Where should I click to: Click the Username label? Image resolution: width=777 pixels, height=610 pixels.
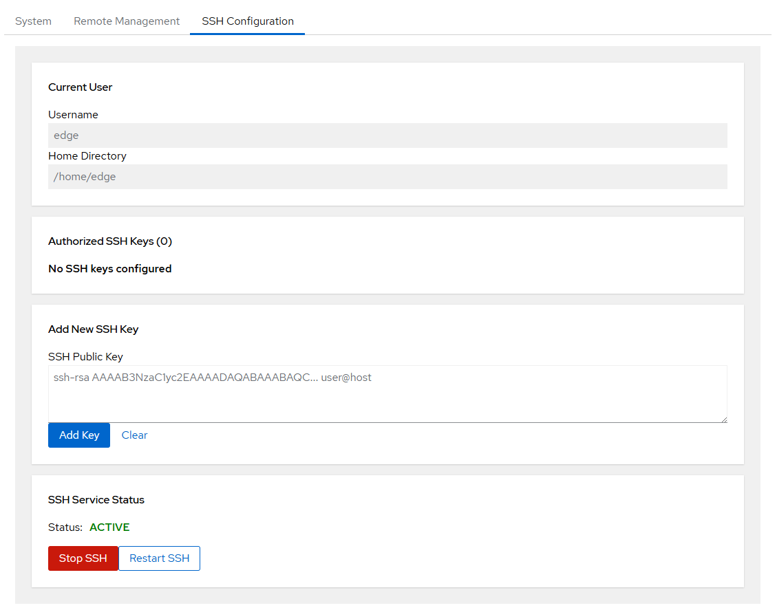(73, 115)
